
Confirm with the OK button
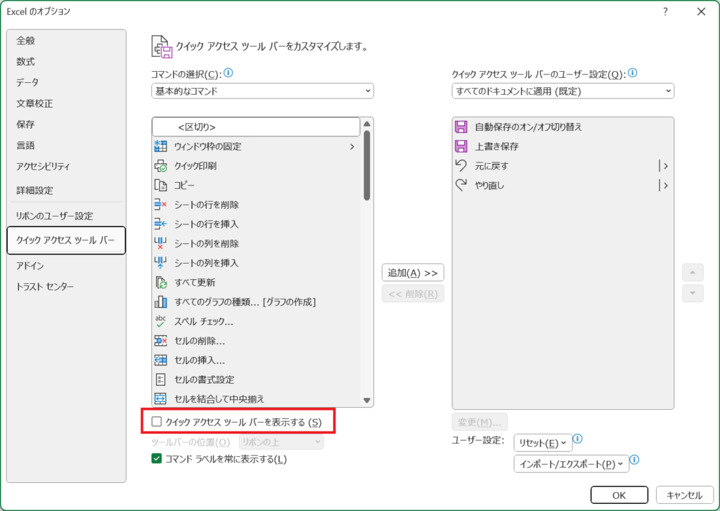coord(619,495)
